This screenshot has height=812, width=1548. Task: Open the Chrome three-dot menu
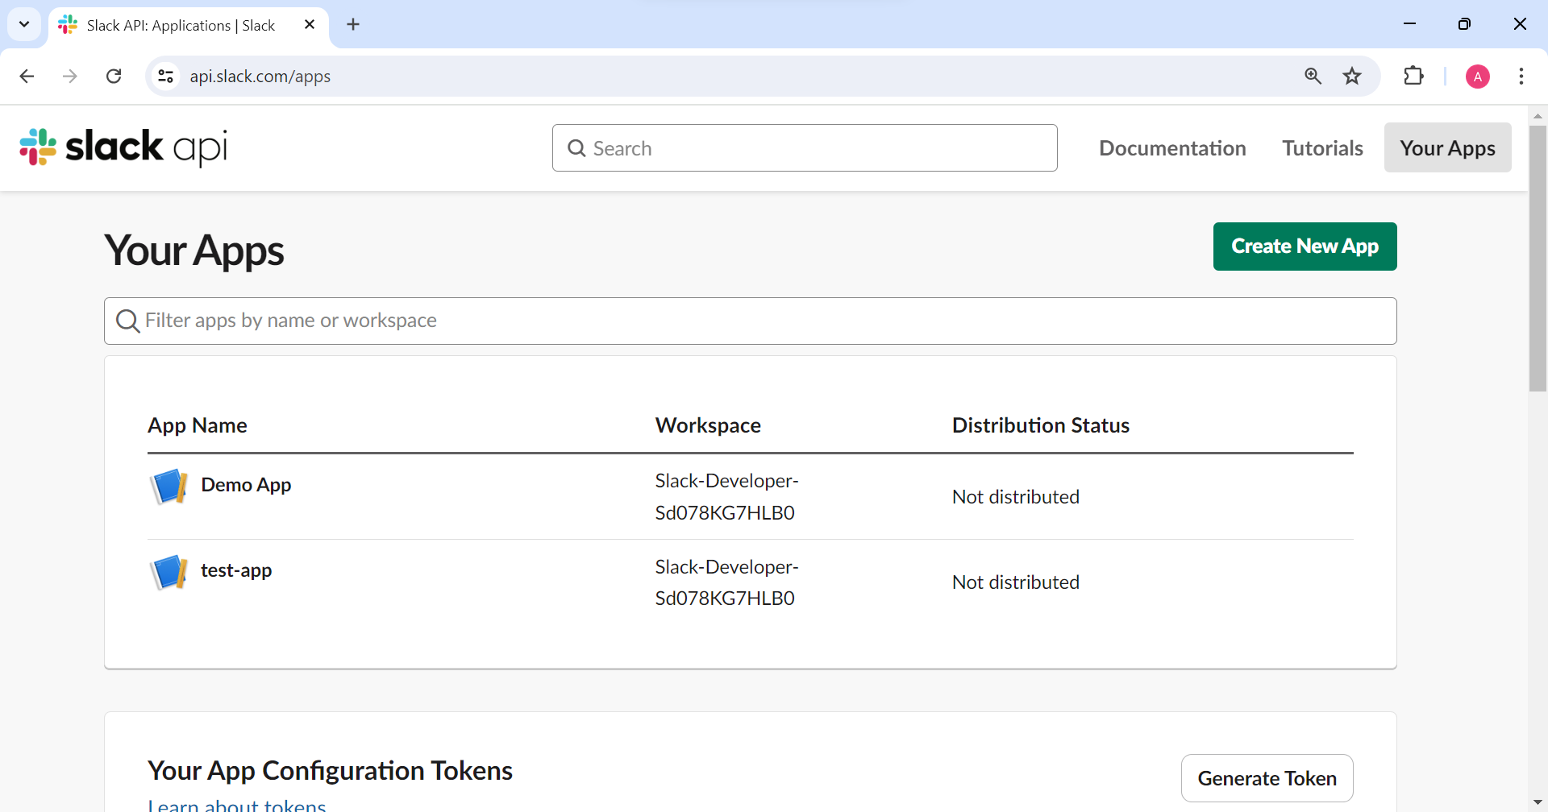1521,77
